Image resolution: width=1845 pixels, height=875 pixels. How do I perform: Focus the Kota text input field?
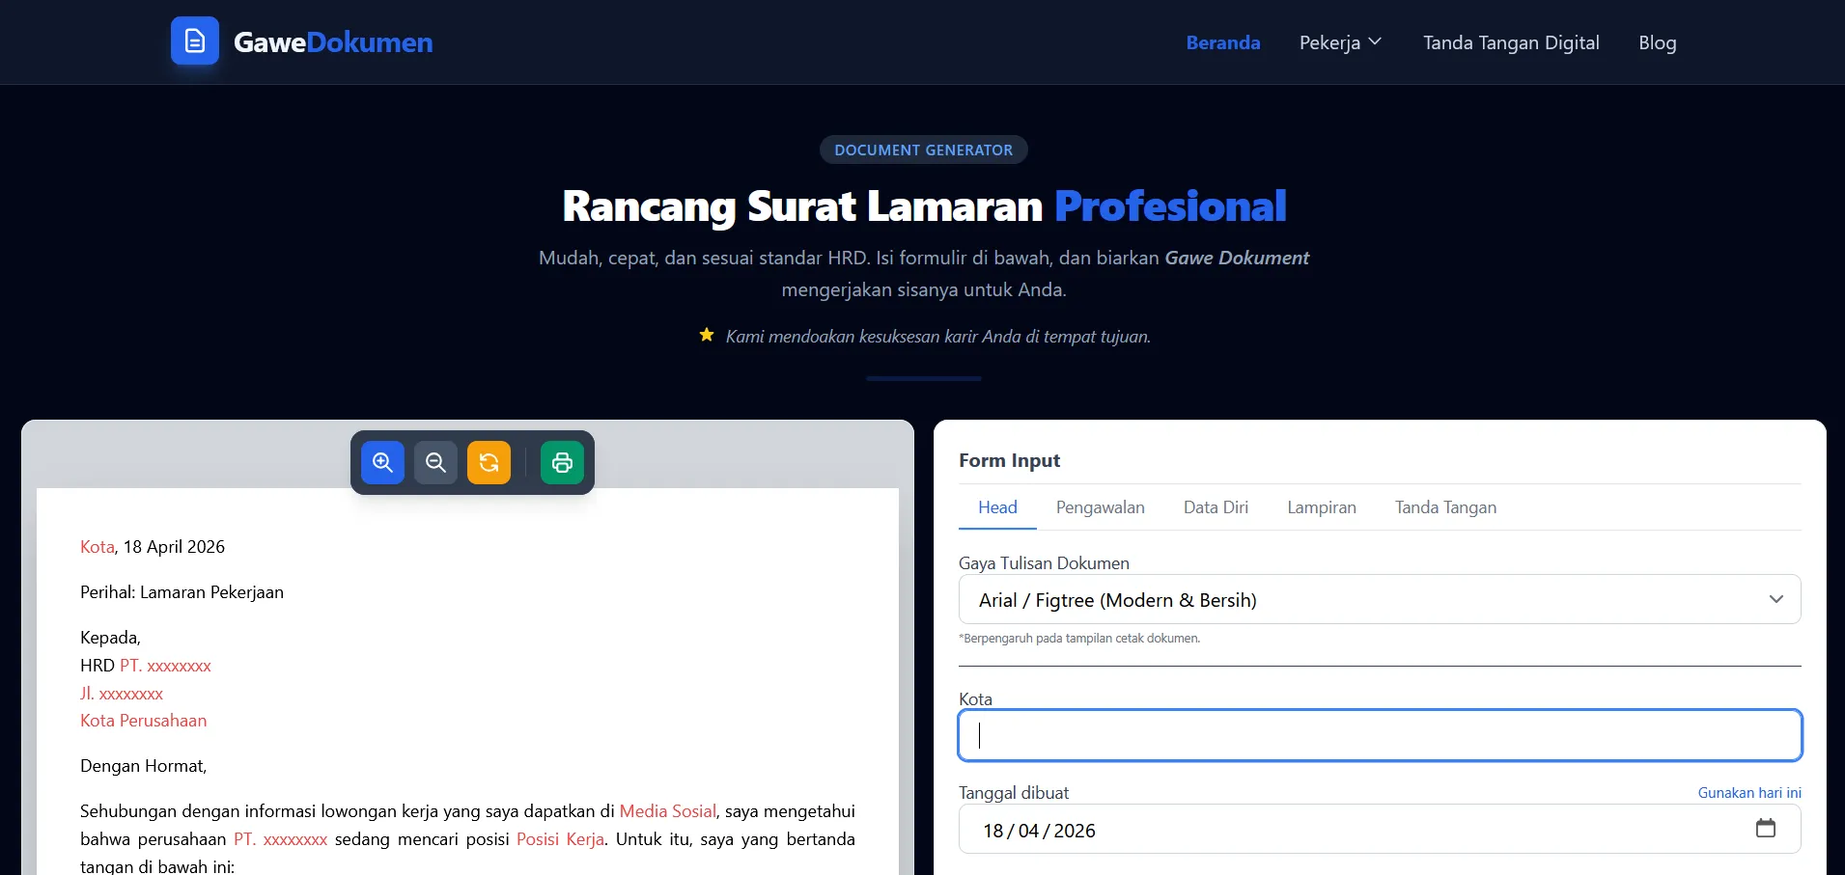[1379, 735]
